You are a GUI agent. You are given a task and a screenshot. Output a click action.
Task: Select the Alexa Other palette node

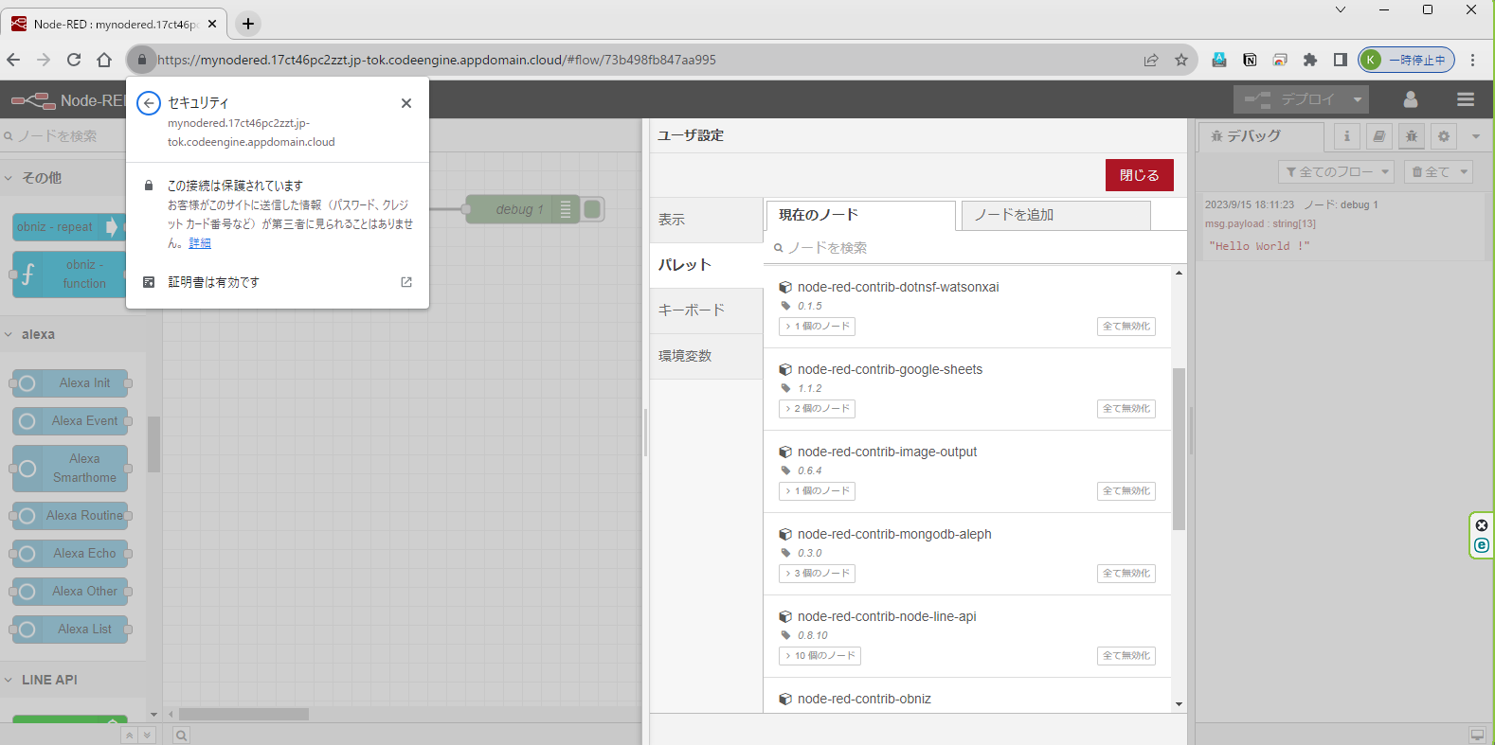tap(70, 592)
